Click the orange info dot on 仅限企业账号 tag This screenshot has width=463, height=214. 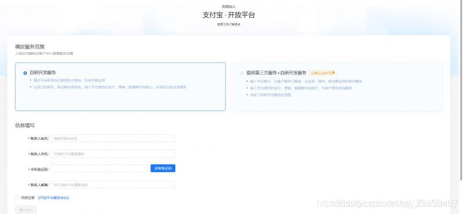[x=333, y=73]
